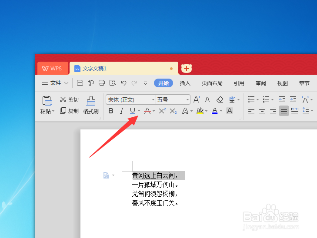
Task: Open the font name 宋体 dropdown
Action: (153, 99)
